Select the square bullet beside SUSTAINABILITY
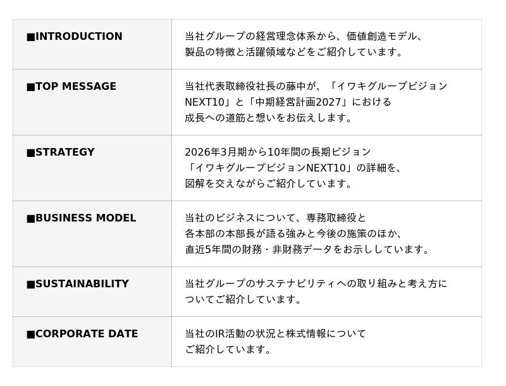506x386 pixels. pos(30,284)
